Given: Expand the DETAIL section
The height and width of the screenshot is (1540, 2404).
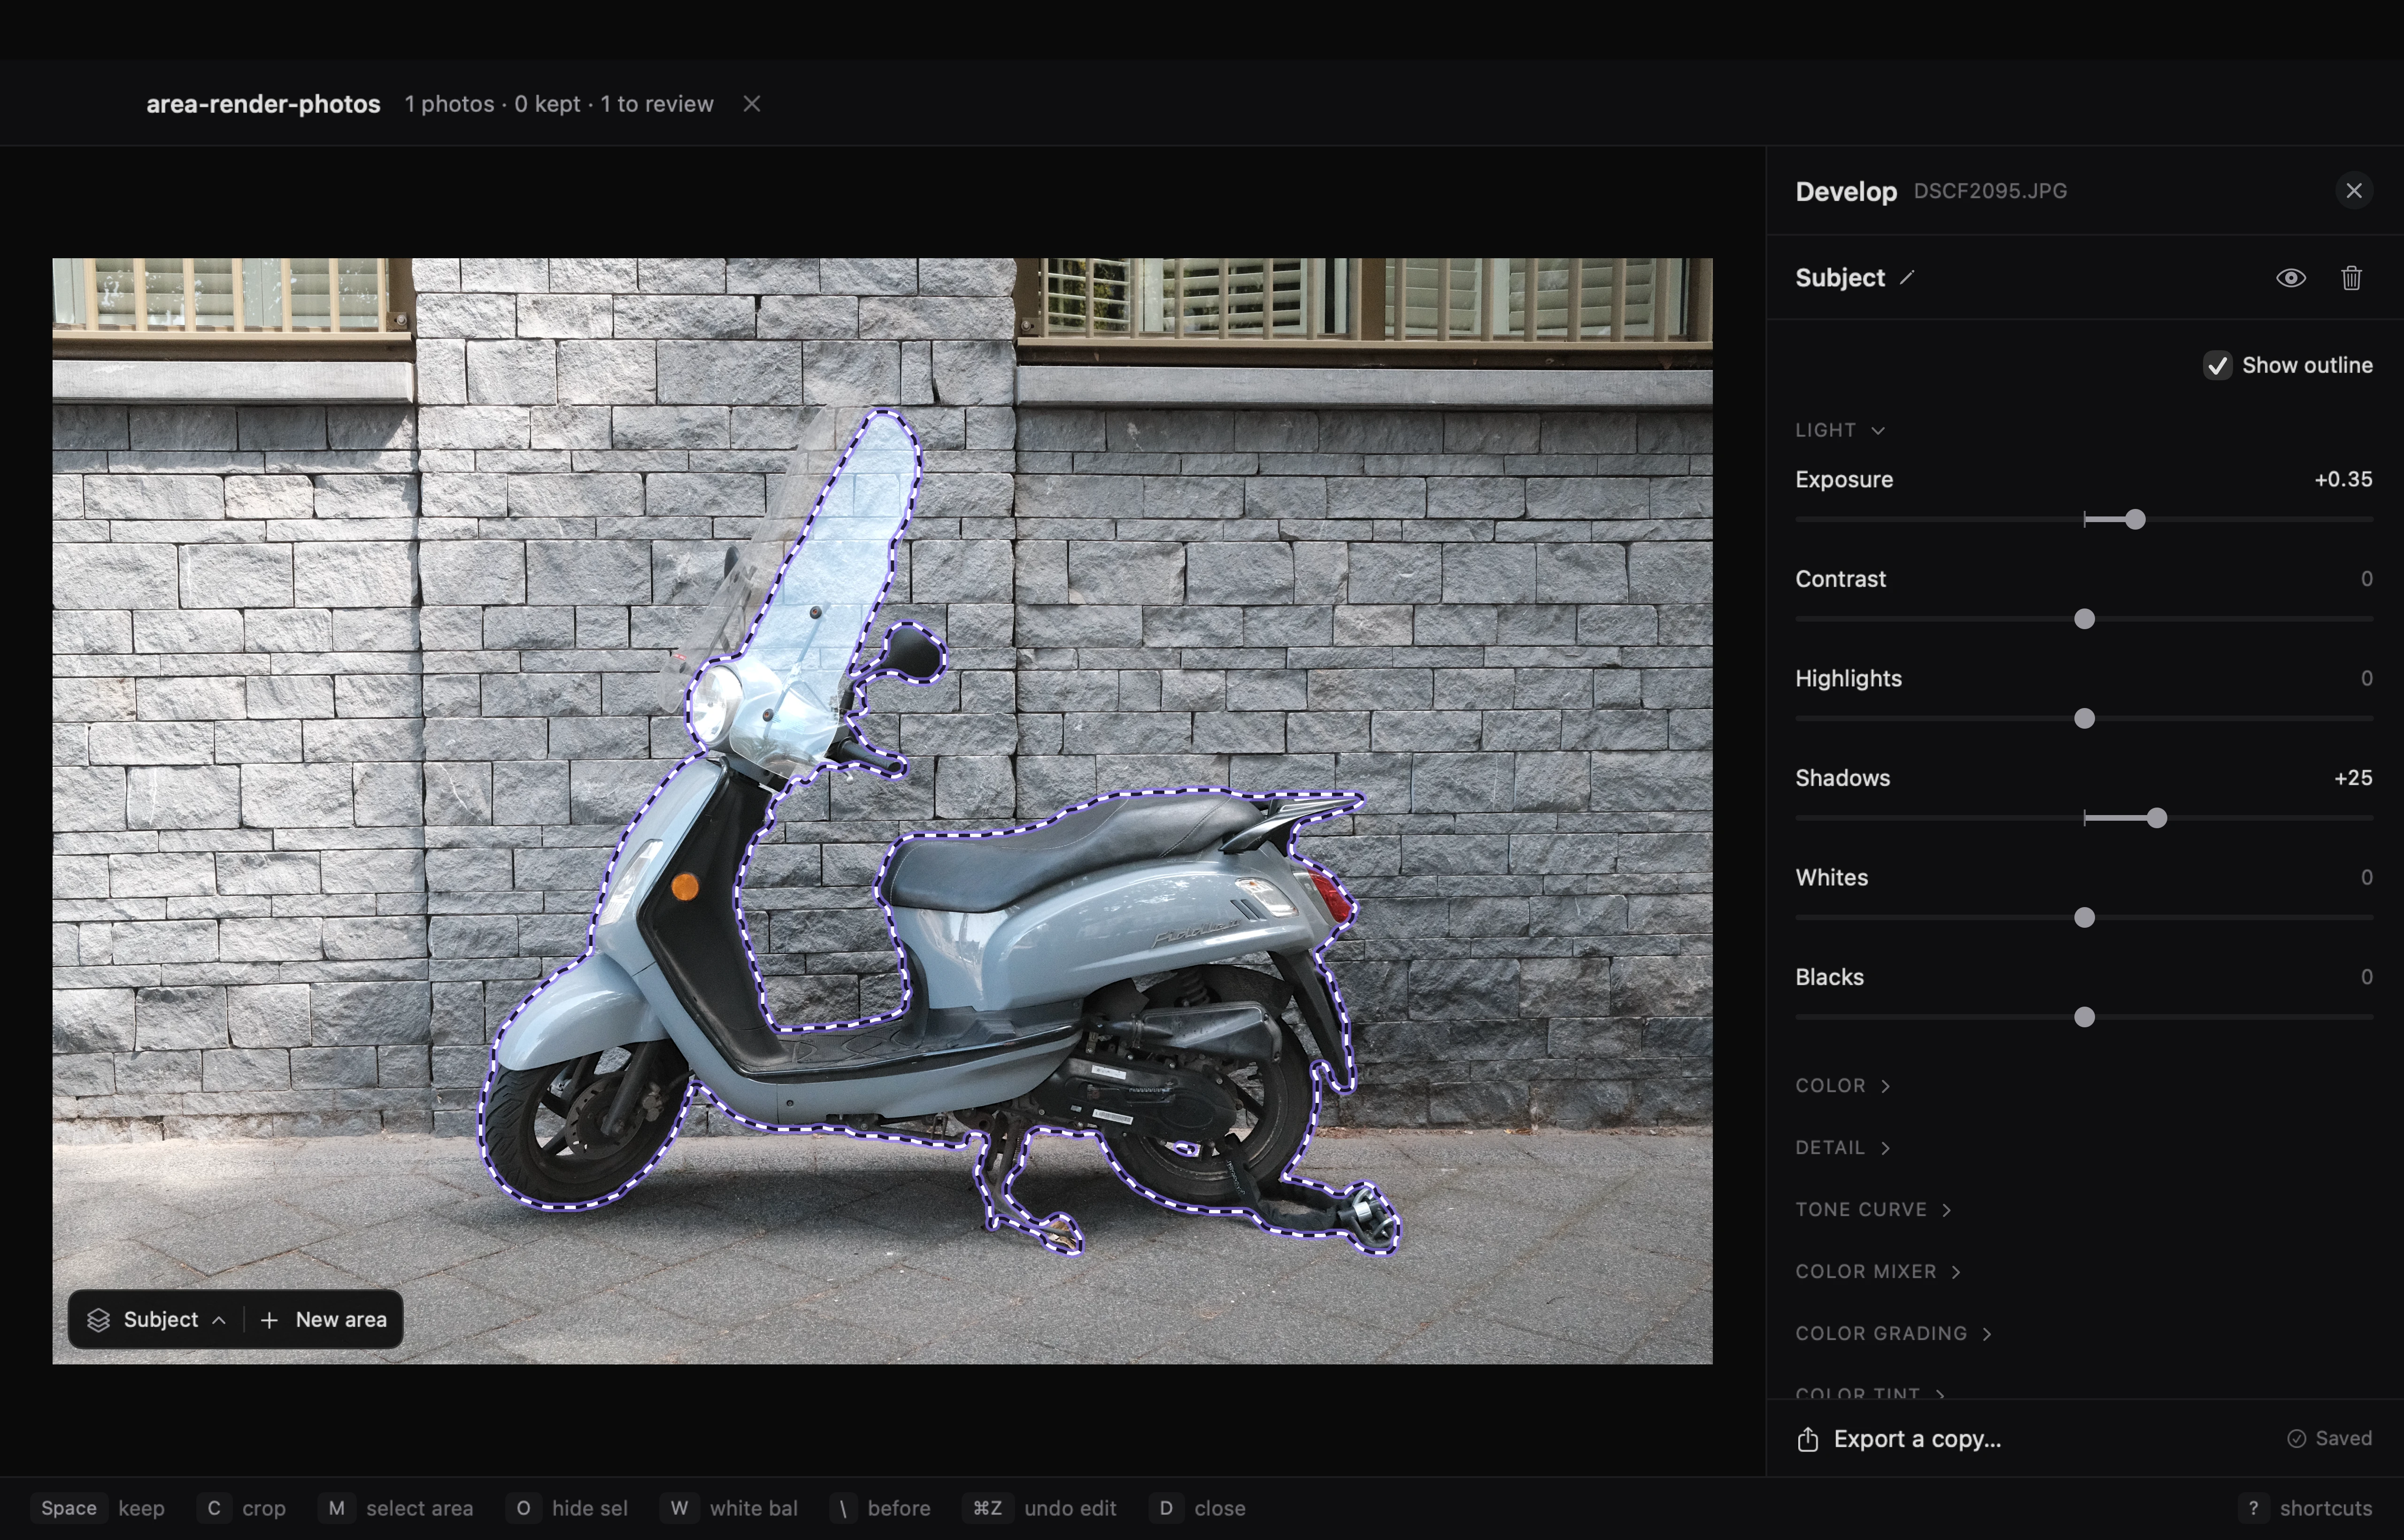Looking at the screenshot, I should tap(1842, 1148).
